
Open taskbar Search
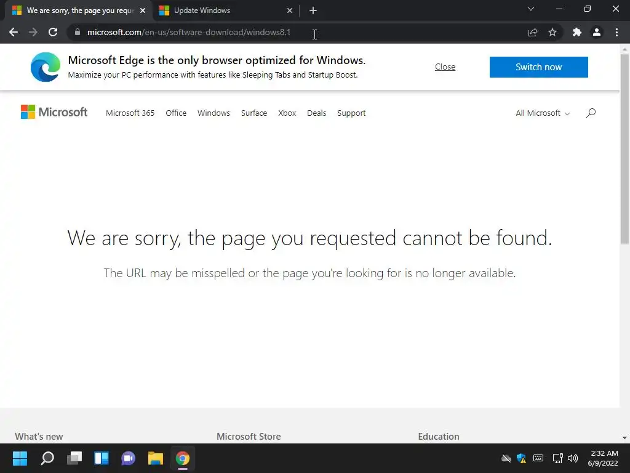(47, 458)
